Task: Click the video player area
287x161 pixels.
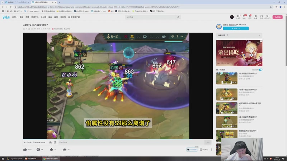Action: (118, 86)
